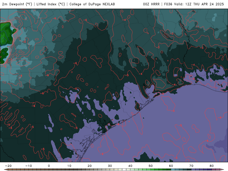Click the "-10" colorbar scale label

(29, 166)
